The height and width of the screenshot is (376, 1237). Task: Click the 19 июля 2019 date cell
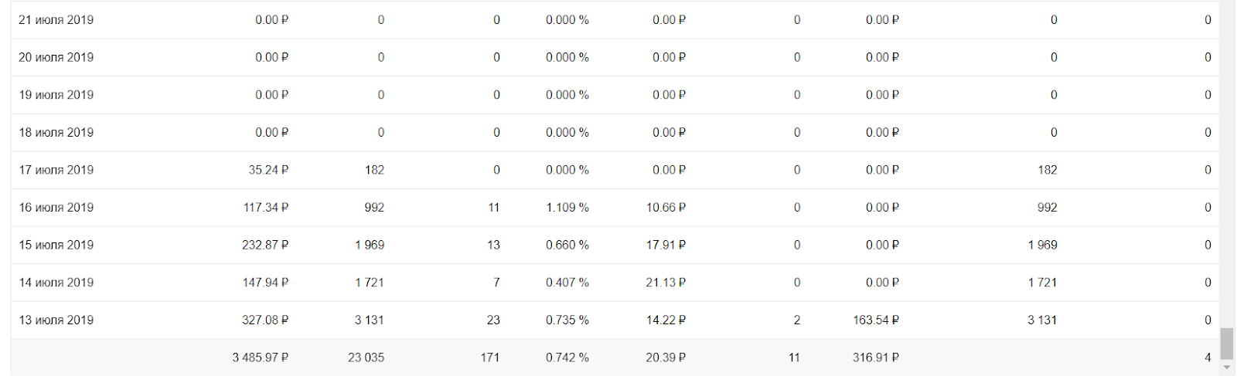[x=56, y=95]
